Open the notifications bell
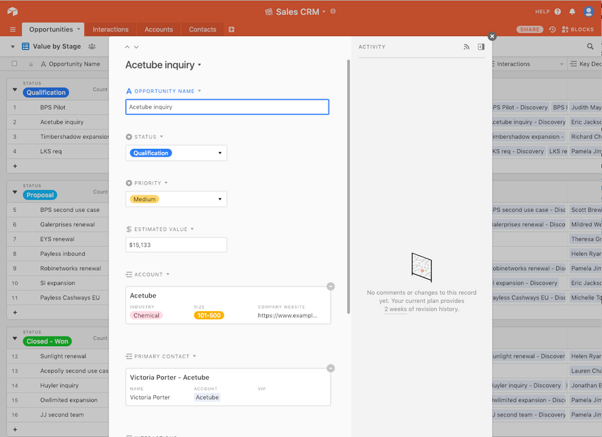Screen dimensions: 602x437 [x=572, y=12]
